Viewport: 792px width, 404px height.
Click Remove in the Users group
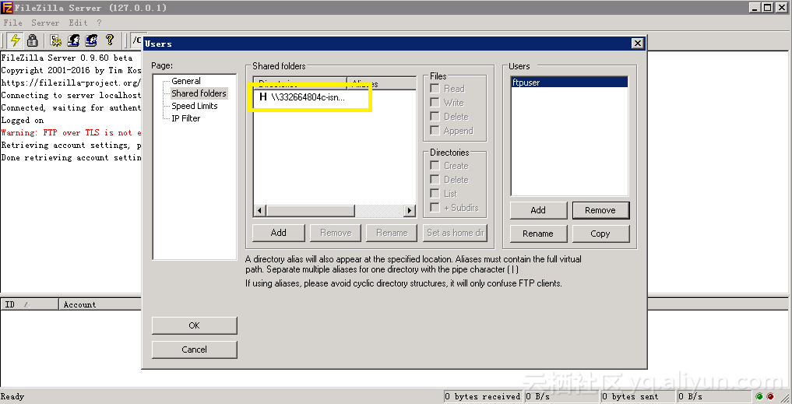(600, 211)
